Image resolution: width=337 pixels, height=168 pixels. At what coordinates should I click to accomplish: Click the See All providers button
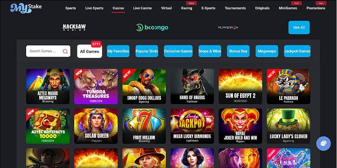pos(299,27)
